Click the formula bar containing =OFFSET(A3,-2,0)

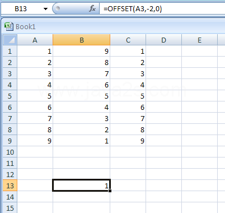pos(162,9)
